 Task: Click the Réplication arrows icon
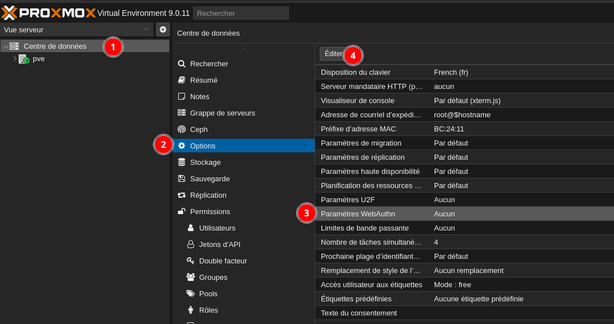pyautogui.click(x=182, y=195)
